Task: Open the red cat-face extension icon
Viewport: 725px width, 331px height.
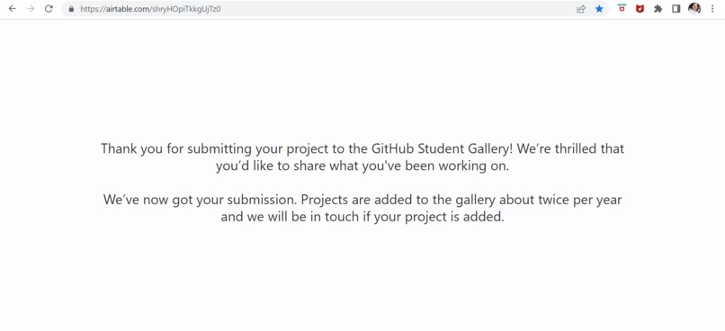Action: tap(622, 8)
